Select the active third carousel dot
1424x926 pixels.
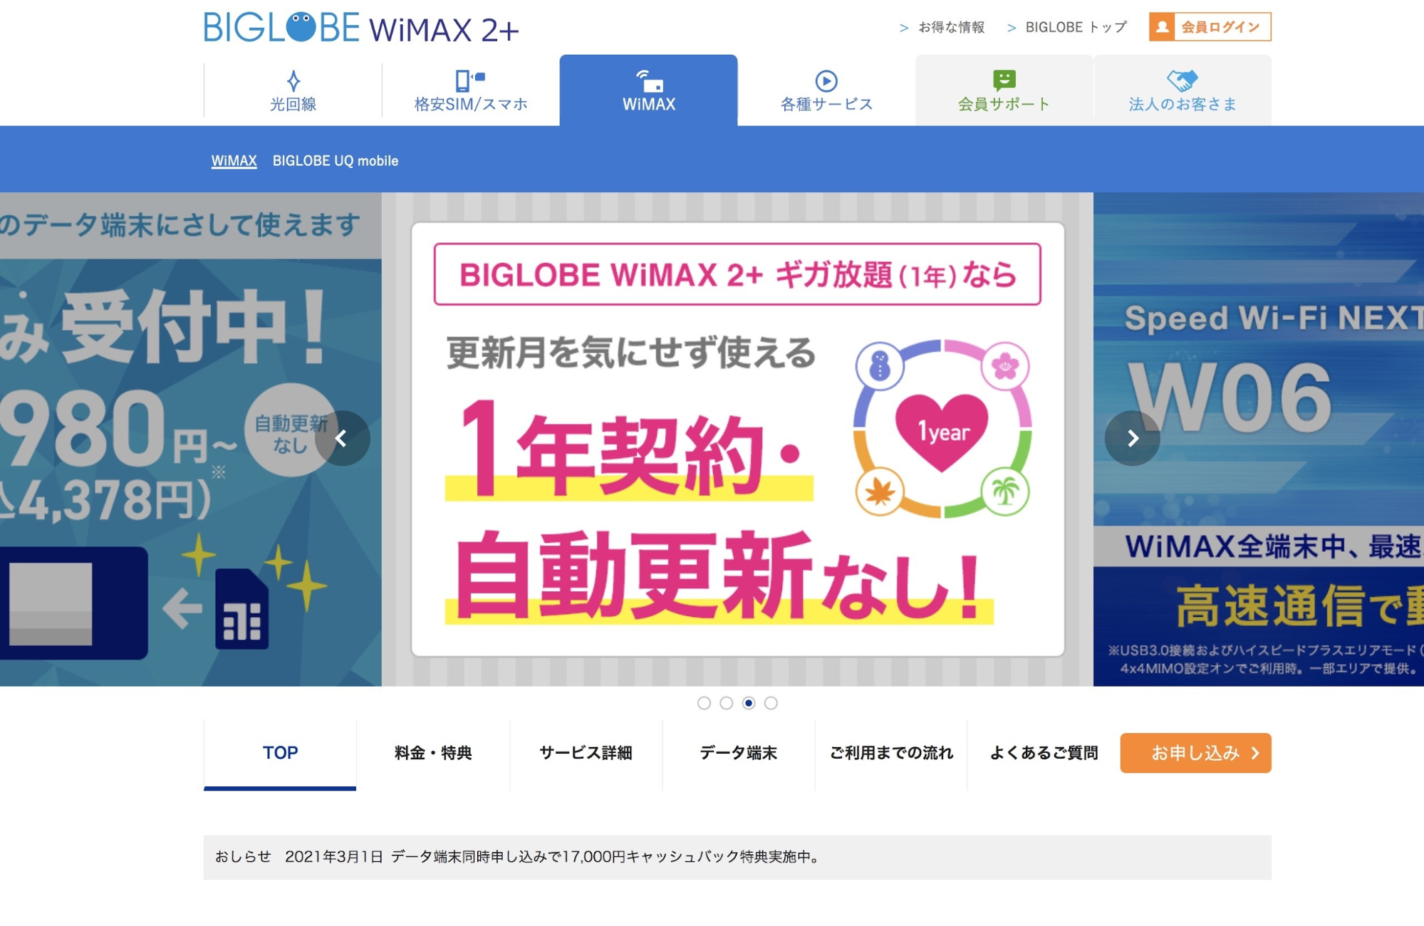click(x=749, y=703)
